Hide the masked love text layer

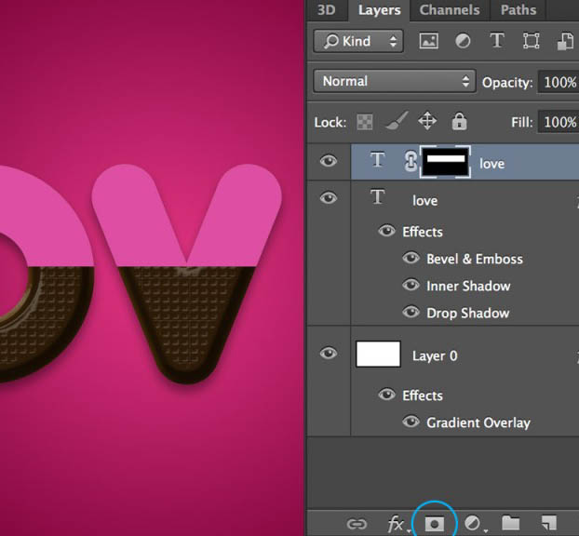(x=329, y=161)
